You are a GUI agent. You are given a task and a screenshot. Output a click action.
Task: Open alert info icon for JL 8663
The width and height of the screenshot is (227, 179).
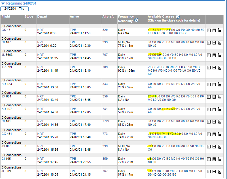[209, 55]
